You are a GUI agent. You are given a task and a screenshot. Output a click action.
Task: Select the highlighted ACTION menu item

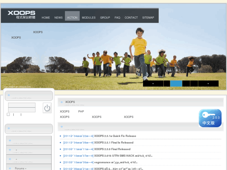pos(72,16)
